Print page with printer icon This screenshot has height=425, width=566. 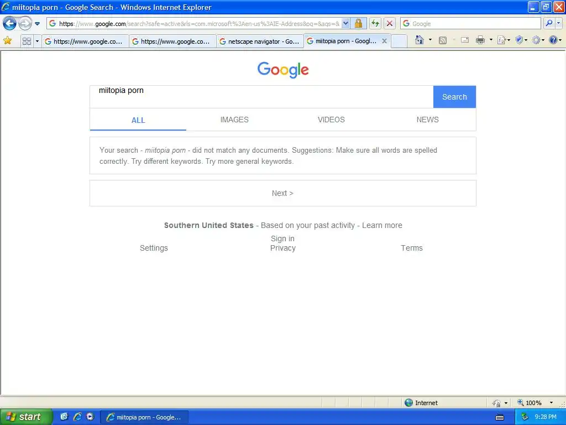(480, 40)
